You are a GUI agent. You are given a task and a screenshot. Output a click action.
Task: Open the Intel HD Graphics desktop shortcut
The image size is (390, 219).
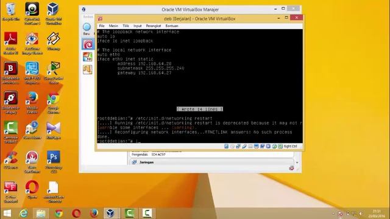tap(32, 73)
